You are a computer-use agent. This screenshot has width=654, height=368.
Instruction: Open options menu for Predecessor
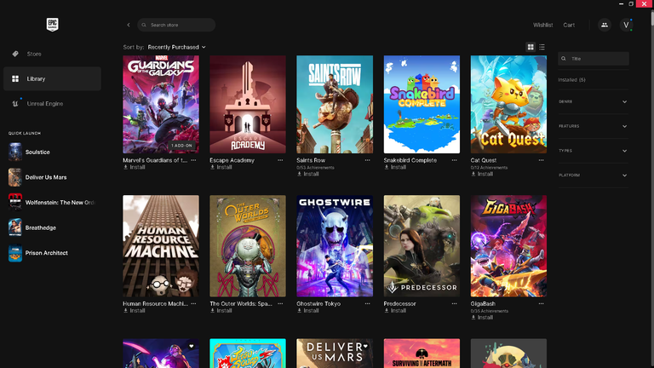(x=454, y=304)
